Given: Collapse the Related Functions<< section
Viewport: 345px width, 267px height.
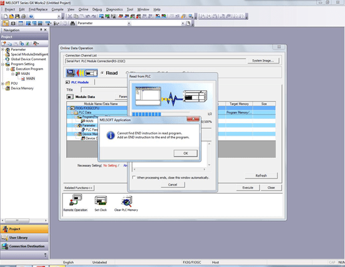Looking at the screenshot, I should [x=79, y=188].
